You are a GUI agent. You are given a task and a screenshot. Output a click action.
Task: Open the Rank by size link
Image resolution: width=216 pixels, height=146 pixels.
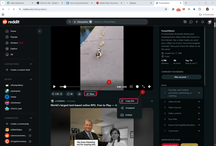point(191,63)
